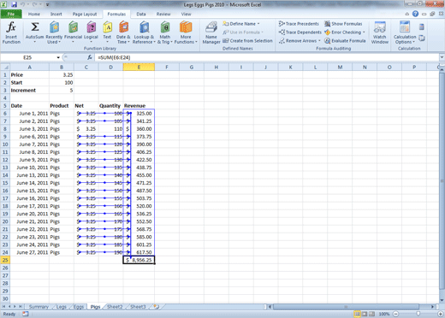The width and height of the screenshot is (445, 318).
Task: Open Recently Used functions
Action: pos(54,32)
